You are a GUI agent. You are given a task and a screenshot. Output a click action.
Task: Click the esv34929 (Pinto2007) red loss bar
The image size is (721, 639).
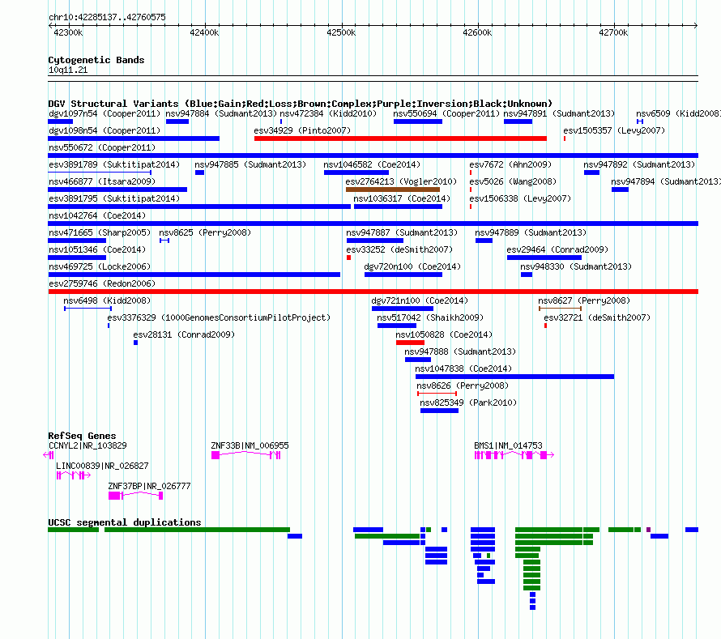click(400, 138)
